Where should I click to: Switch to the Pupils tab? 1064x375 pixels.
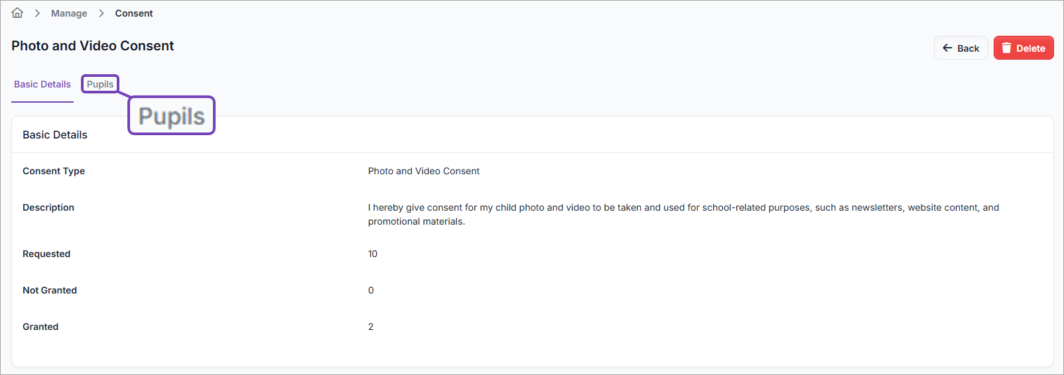[100, 84]
